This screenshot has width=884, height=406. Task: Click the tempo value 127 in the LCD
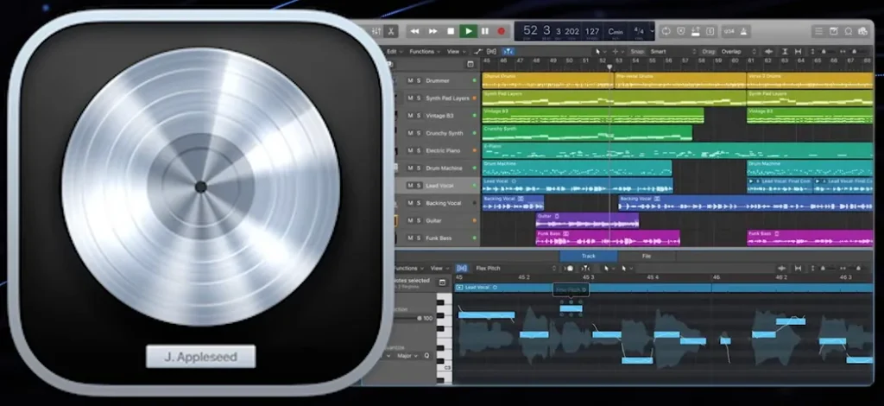592,31
